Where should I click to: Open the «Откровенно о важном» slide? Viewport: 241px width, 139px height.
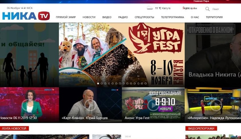pos(213,55)
